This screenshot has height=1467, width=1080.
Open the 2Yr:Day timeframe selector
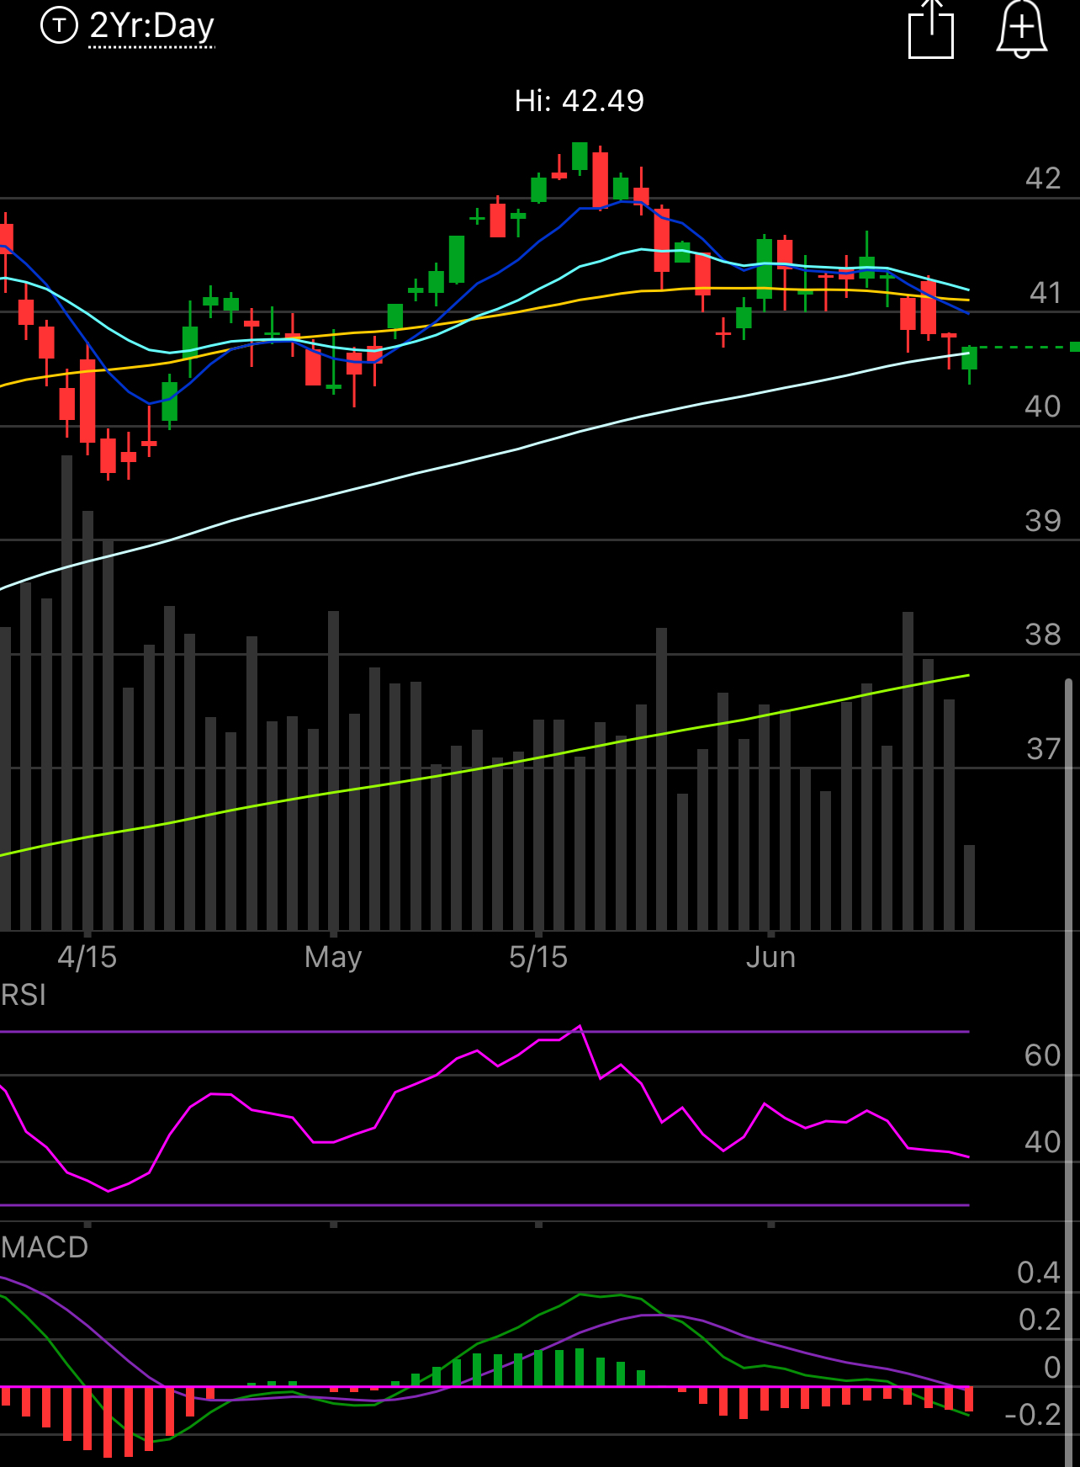pyautogui.click(x=152, y=26)
